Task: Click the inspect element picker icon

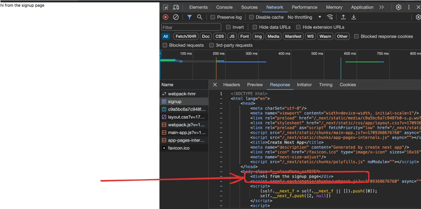Action: (x=166, y=7)
